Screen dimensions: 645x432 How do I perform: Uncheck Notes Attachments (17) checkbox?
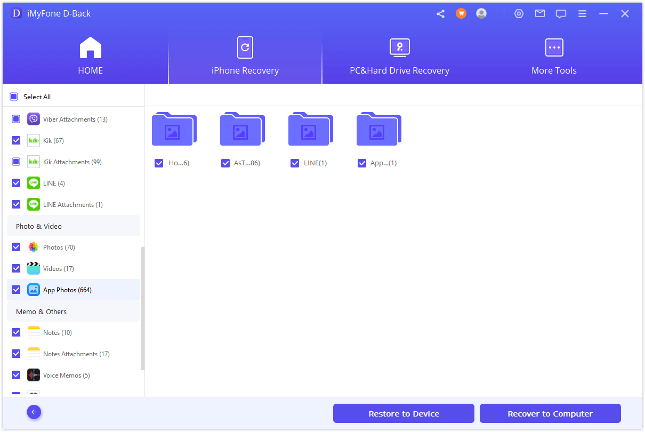(16, 354)
